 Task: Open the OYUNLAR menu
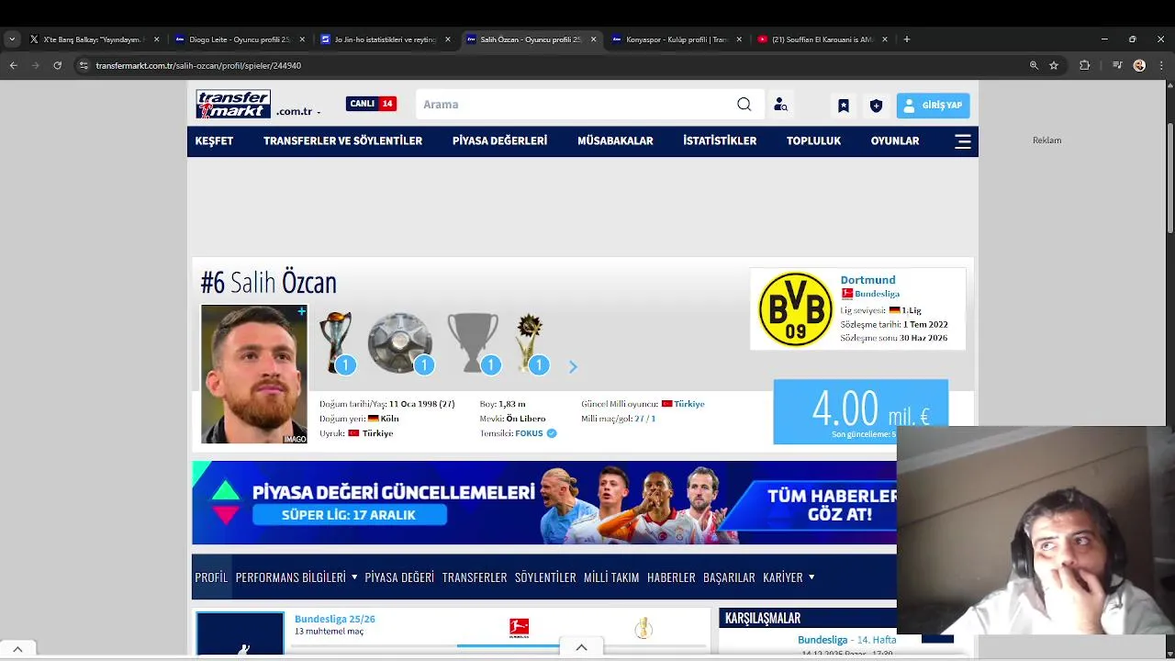tap(895, 141)
